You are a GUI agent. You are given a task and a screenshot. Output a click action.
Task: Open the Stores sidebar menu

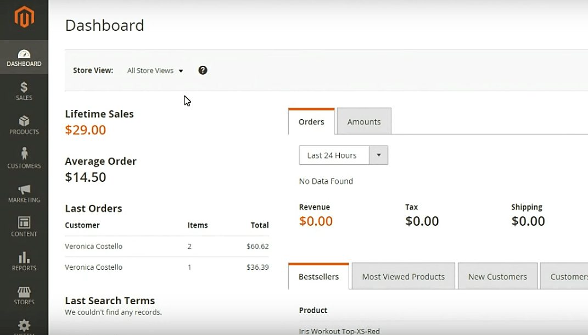(x=24, y=295)
